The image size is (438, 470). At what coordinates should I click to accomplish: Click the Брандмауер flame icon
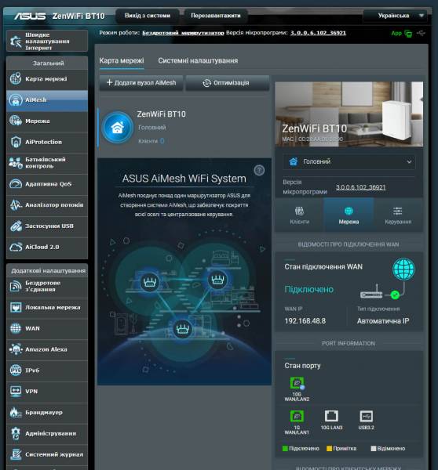pos(16,413)
